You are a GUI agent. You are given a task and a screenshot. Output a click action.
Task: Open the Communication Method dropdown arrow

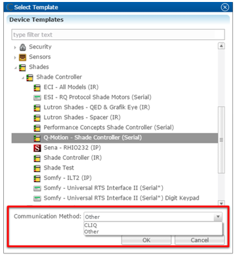click(218, 217)
